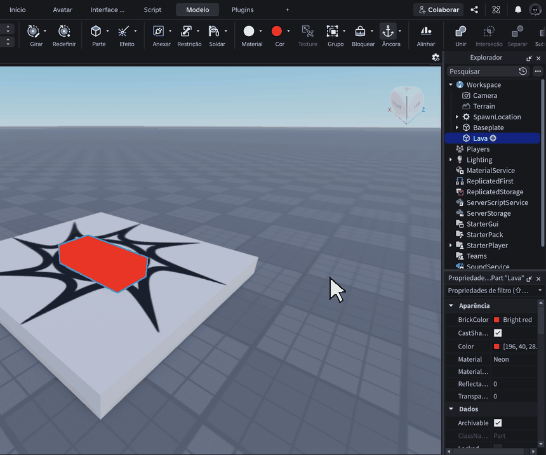Viewport: 546px width, 455px height.
Task: Open the notifications bell
Action: 518,10
